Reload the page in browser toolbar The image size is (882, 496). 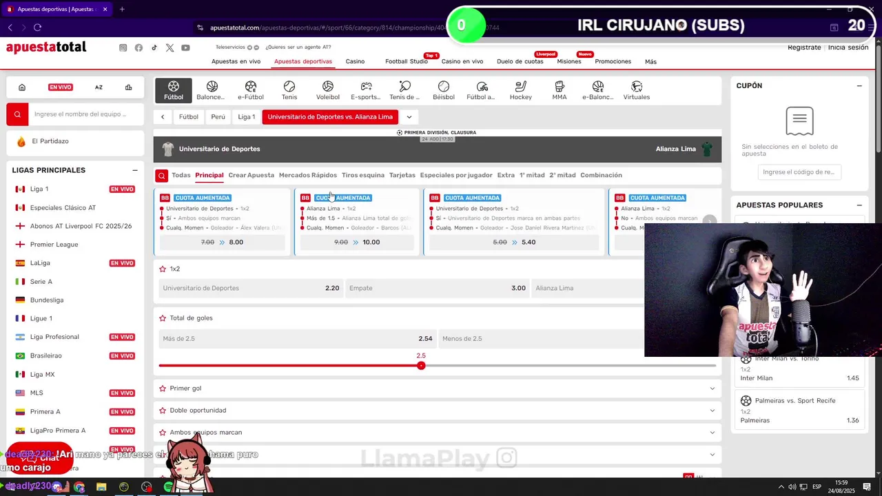click(x=37, y=28)
